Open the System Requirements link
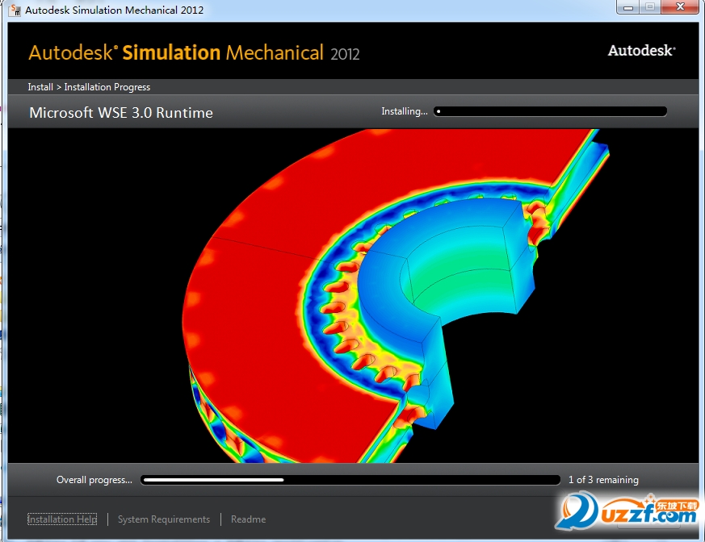The height and width of the screenshot is (542, 705). click(x=164, y=519)
